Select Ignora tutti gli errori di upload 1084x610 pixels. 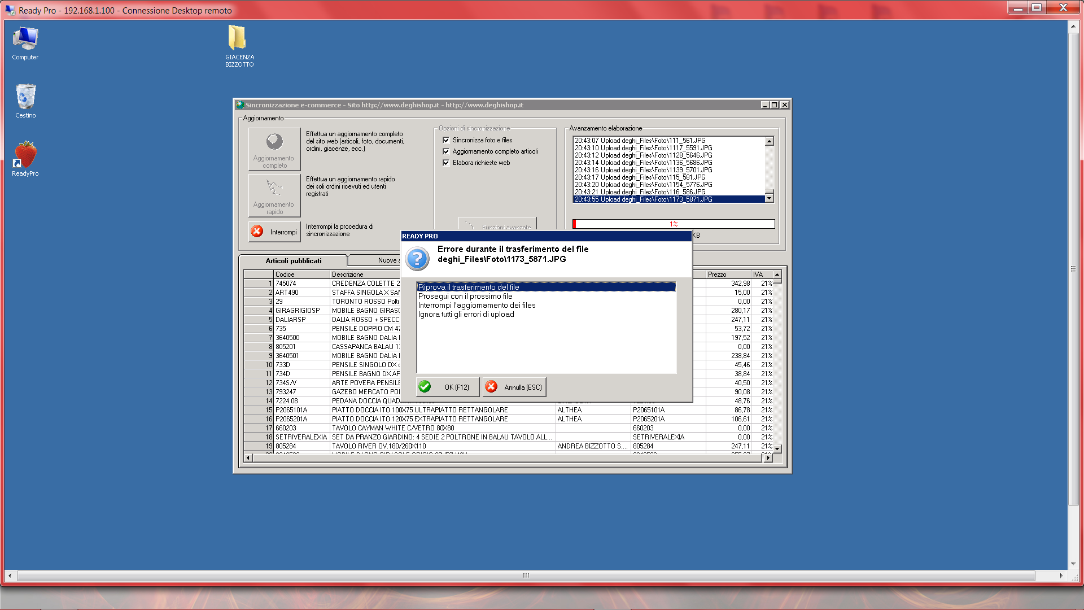tap(466, 314)
